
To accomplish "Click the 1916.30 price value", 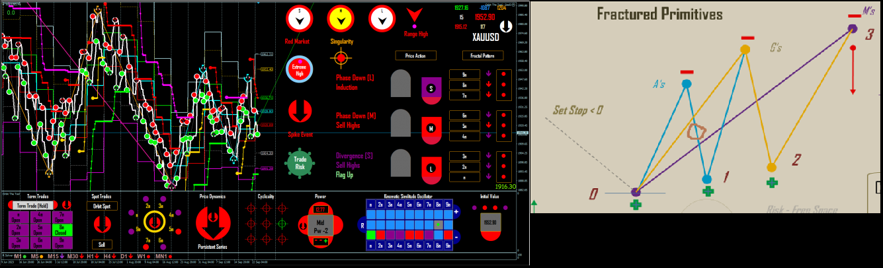I will [x=506, y=187].
